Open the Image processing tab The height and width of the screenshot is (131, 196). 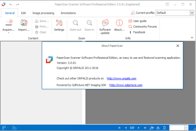[43, 13]
